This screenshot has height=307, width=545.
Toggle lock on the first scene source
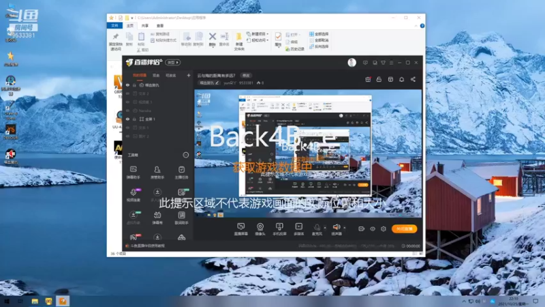click(134, 85)
